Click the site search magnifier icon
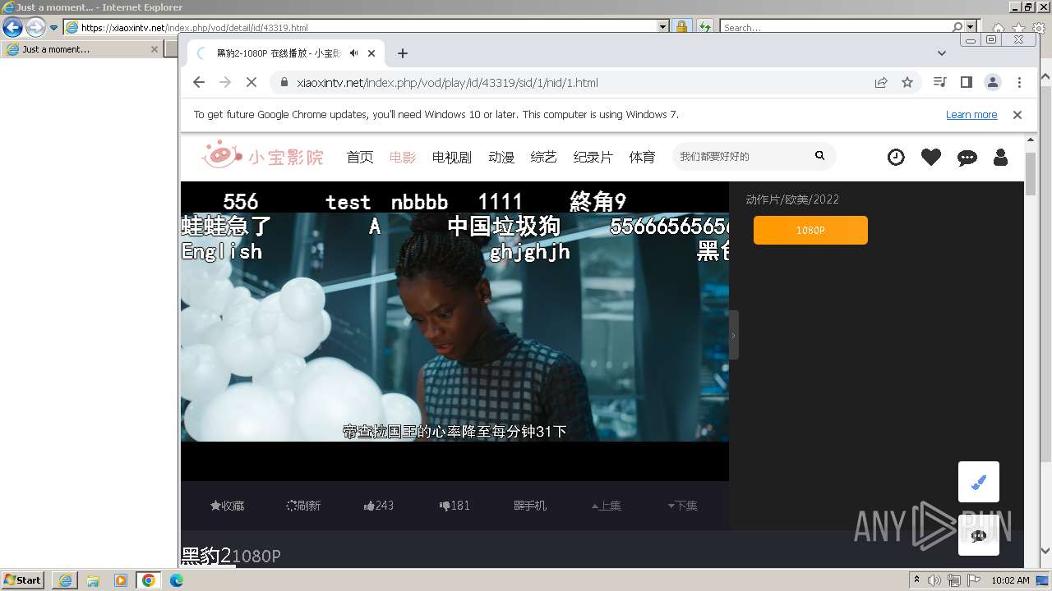This screenshot has height=591, width=1052. [819, 156]
